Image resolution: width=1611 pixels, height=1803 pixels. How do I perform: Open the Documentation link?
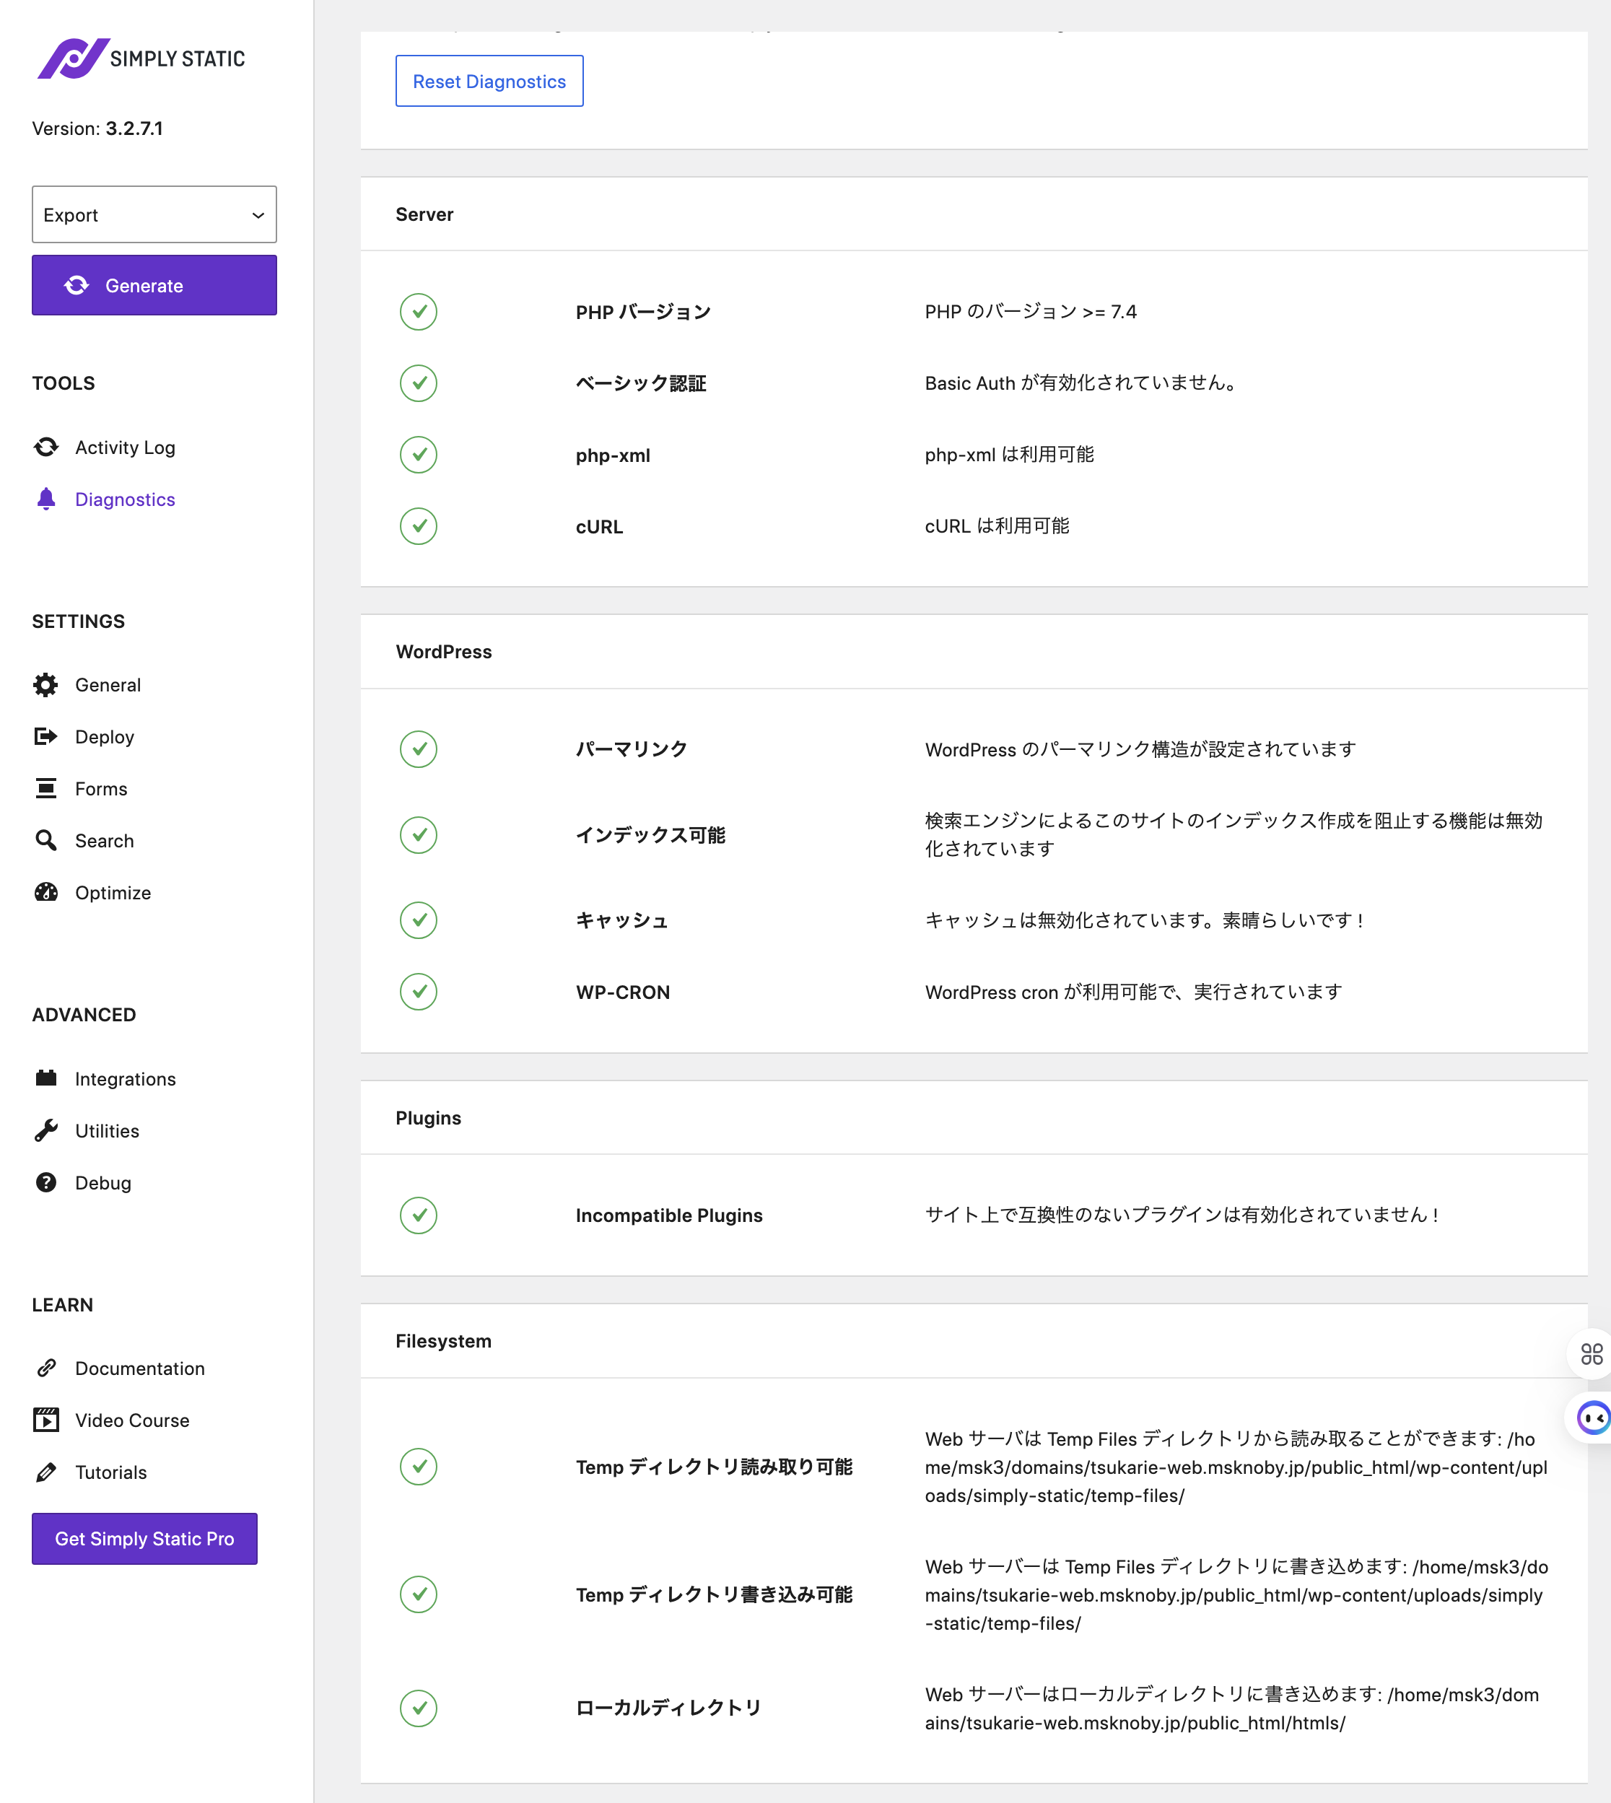pos(139,1368)
